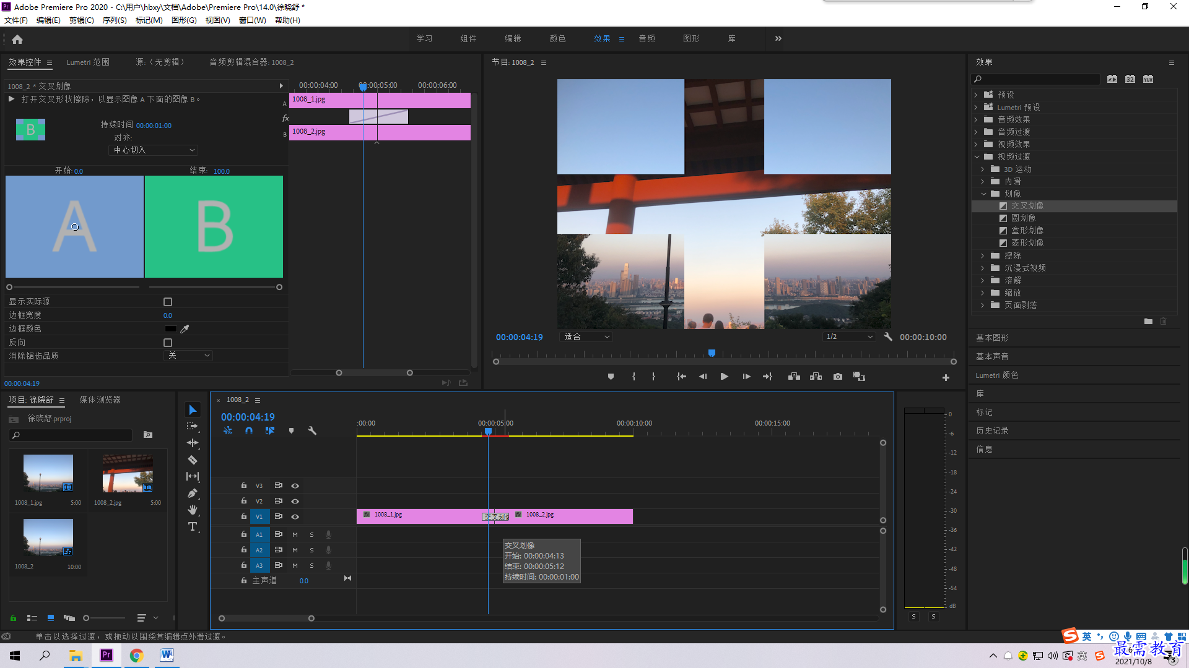Toggle lock on track V1
The width and height of the screenshot is (1189, 668).
pyautogui.click(x=244, y=516)
